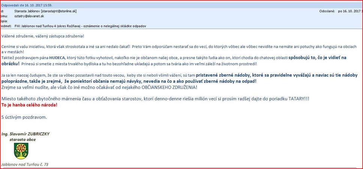Click the greeting 'Vážené združenie, vážený zástupca združenia!'

pos(43,36)
